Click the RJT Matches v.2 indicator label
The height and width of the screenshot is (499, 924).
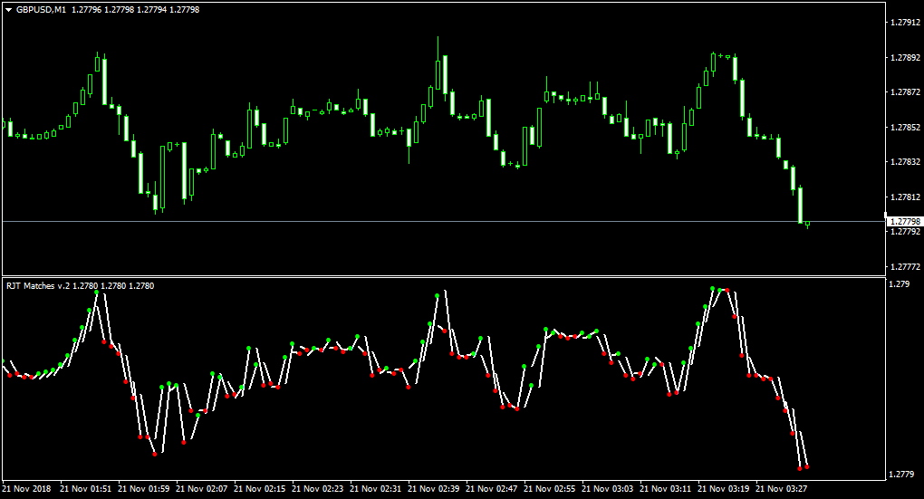point(38,286)
